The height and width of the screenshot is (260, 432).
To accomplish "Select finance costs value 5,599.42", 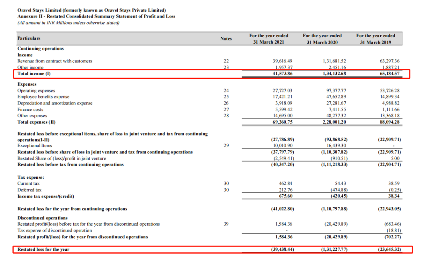I will point(284,110).
